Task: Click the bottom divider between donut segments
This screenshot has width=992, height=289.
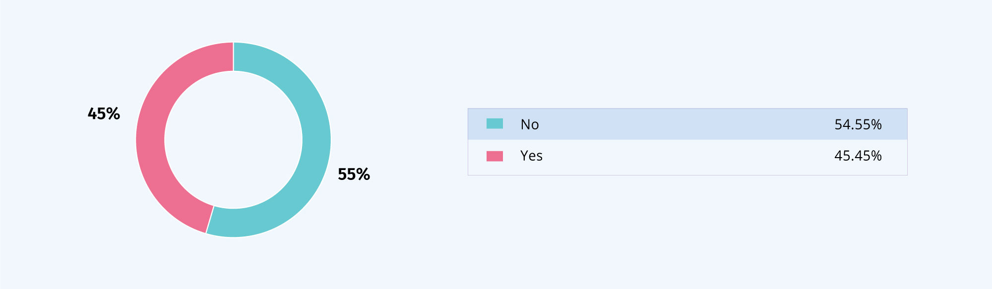Action: (x=210, y=220)
